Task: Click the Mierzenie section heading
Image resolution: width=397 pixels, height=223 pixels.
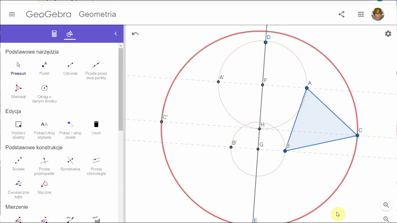Action: point(16,207)
